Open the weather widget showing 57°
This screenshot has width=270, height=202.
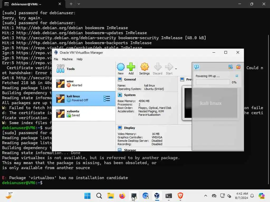click(9, 196)
